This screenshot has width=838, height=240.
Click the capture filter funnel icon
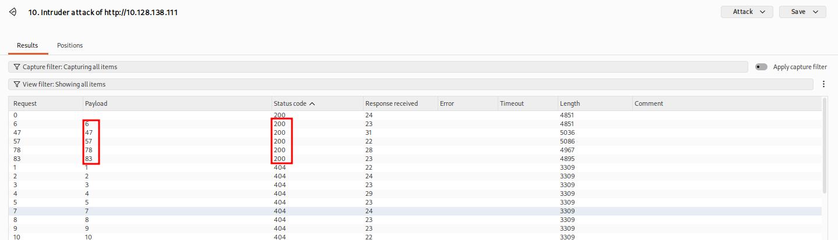[16, 67]
